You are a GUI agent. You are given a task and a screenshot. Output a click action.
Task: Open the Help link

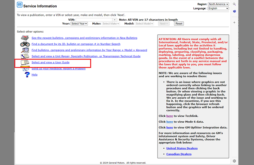click(x=35, y=75)
